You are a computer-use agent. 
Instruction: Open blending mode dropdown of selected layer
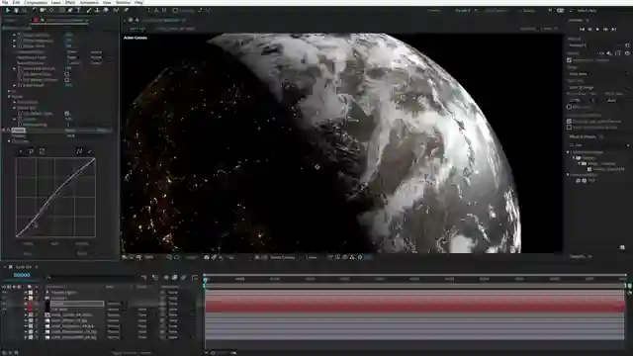pos(116,304)
